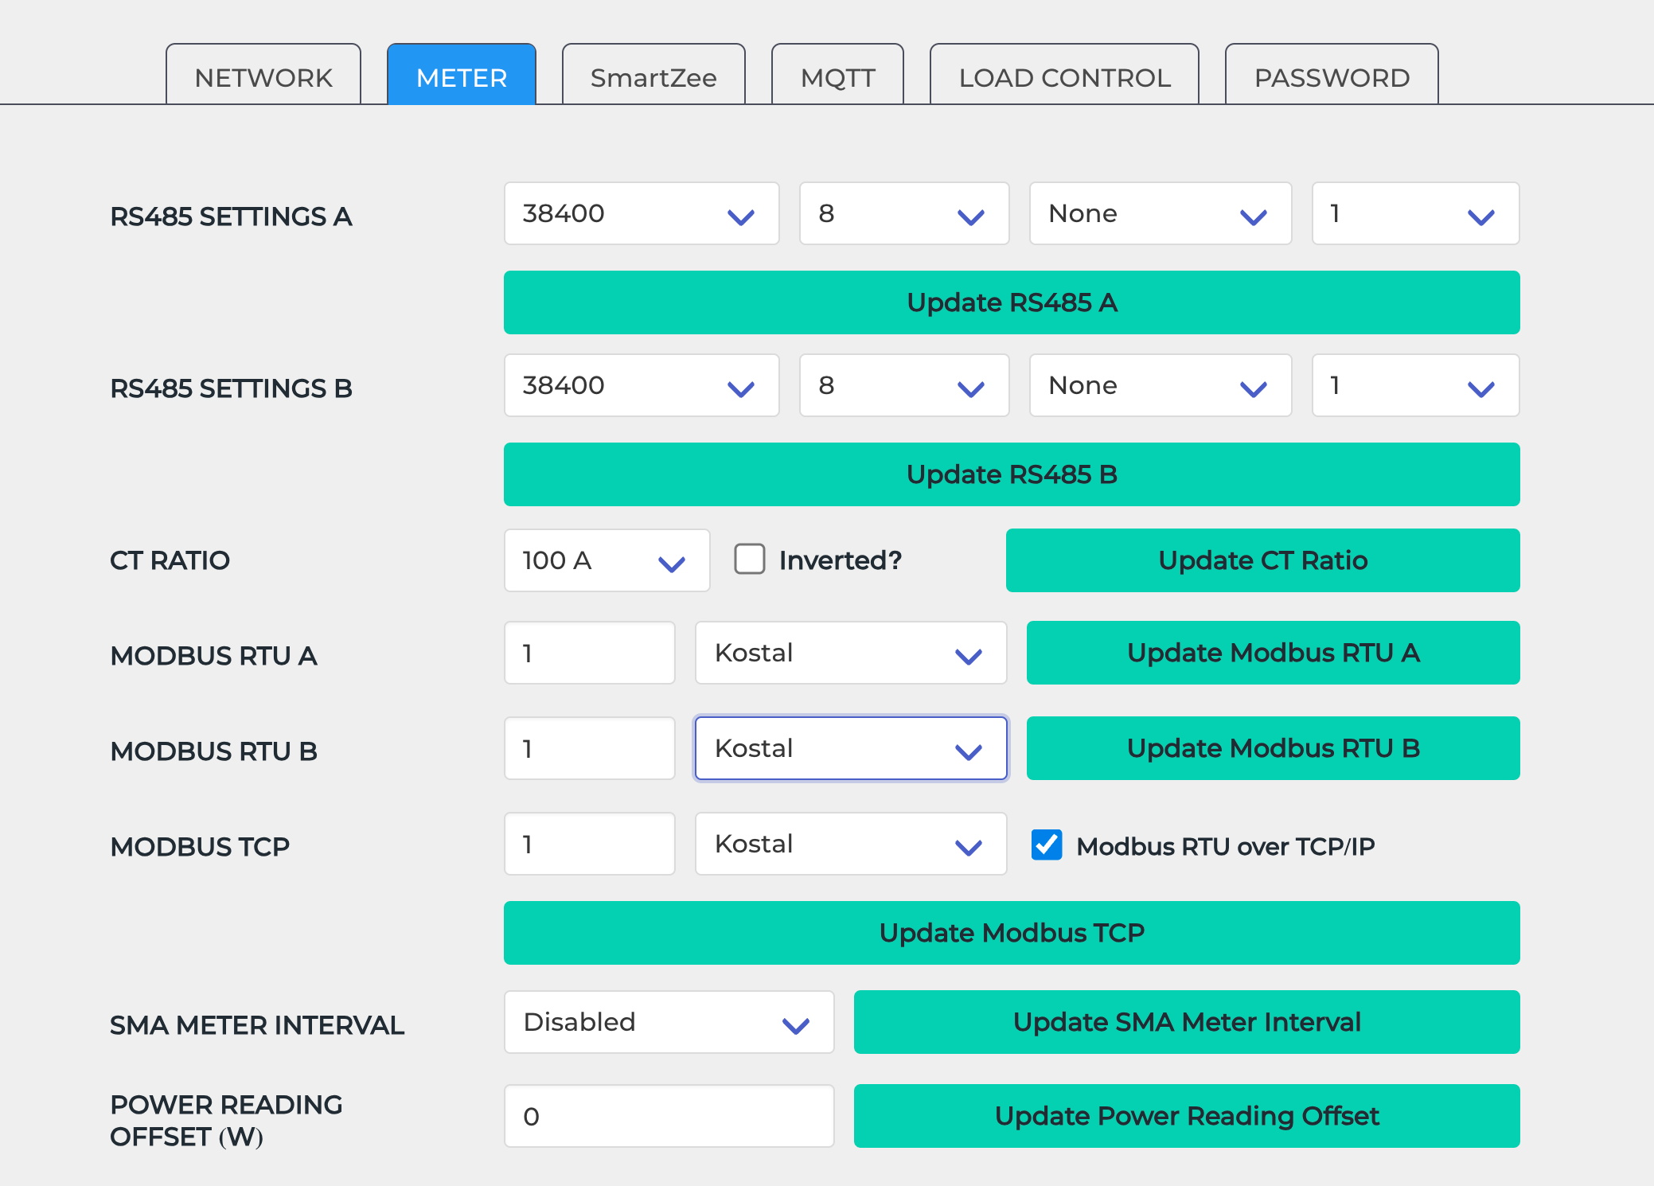The width and height of the screenshot is (1654, 1186).
Task: Open Modbus RTU A Kostal meter dropdown
Action: 850,653
